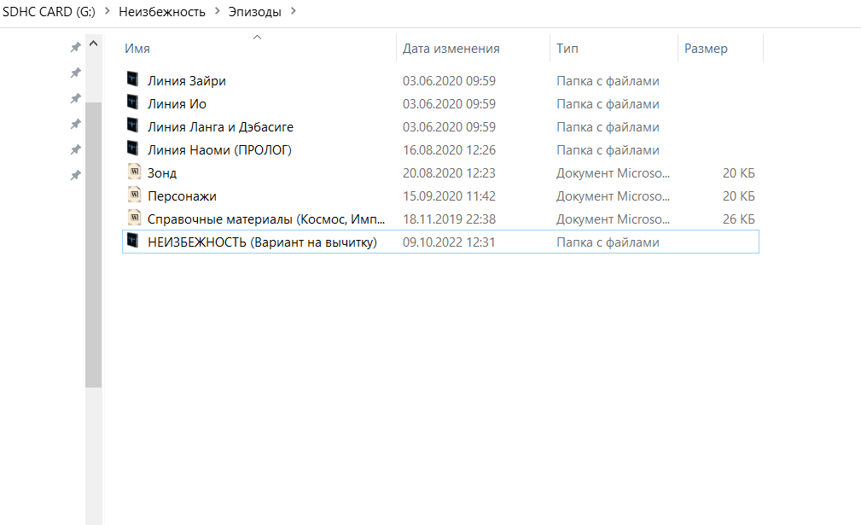The image size is (861, 525).
Task: Click the Линия Ио folder icon
Action: [133, 102]
